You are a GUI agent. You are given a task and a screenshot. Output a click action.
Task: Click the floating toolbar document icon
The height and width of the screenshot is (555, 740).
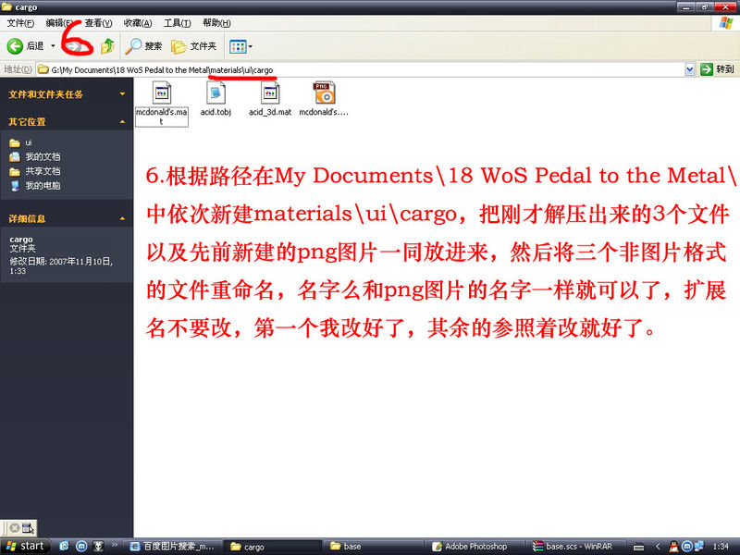tap(28, 527)
